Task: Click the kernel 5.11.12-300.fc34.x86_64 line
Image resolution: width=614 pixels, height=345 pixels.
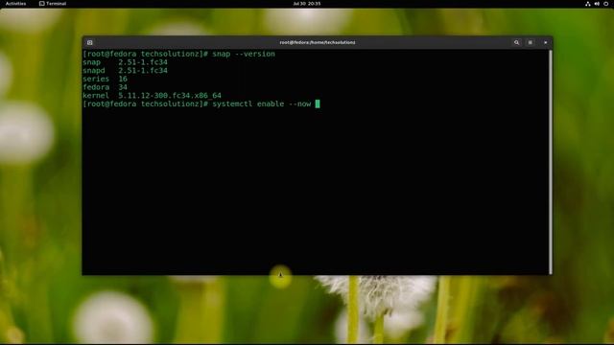Action: click(x=152, y=96)
